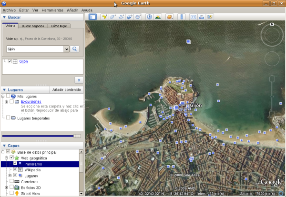Image resolution: width=286 pixels, height=197 pixels.
Task: Click the Añadir contenido button
Action: pos(67,89)
